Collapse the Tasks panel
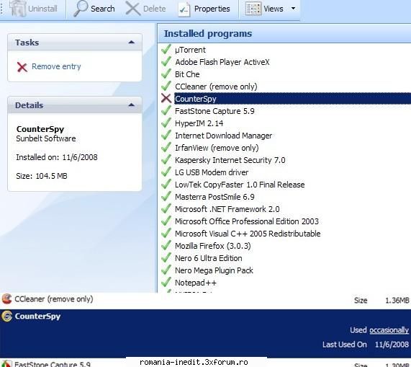 (x=132, y=43)
